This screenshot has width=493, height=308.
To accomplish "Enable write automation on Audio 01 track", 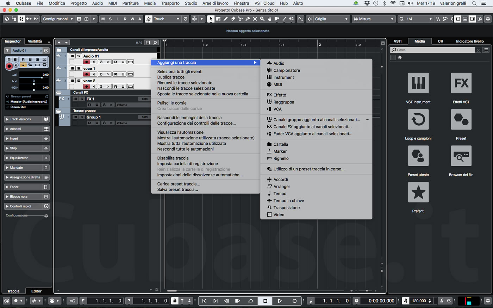I will [123, 62].
